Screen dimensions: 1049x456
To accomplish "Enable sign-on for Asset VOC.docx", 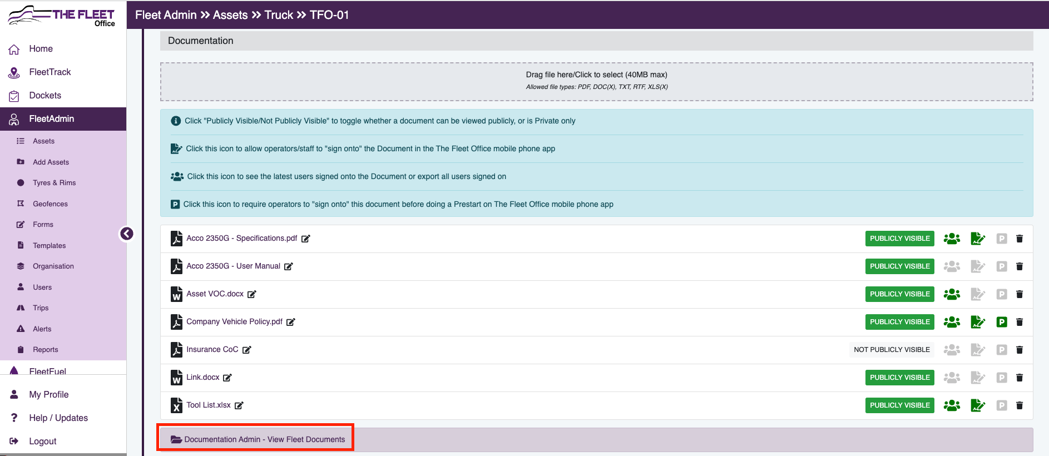I will coord(978,294).
